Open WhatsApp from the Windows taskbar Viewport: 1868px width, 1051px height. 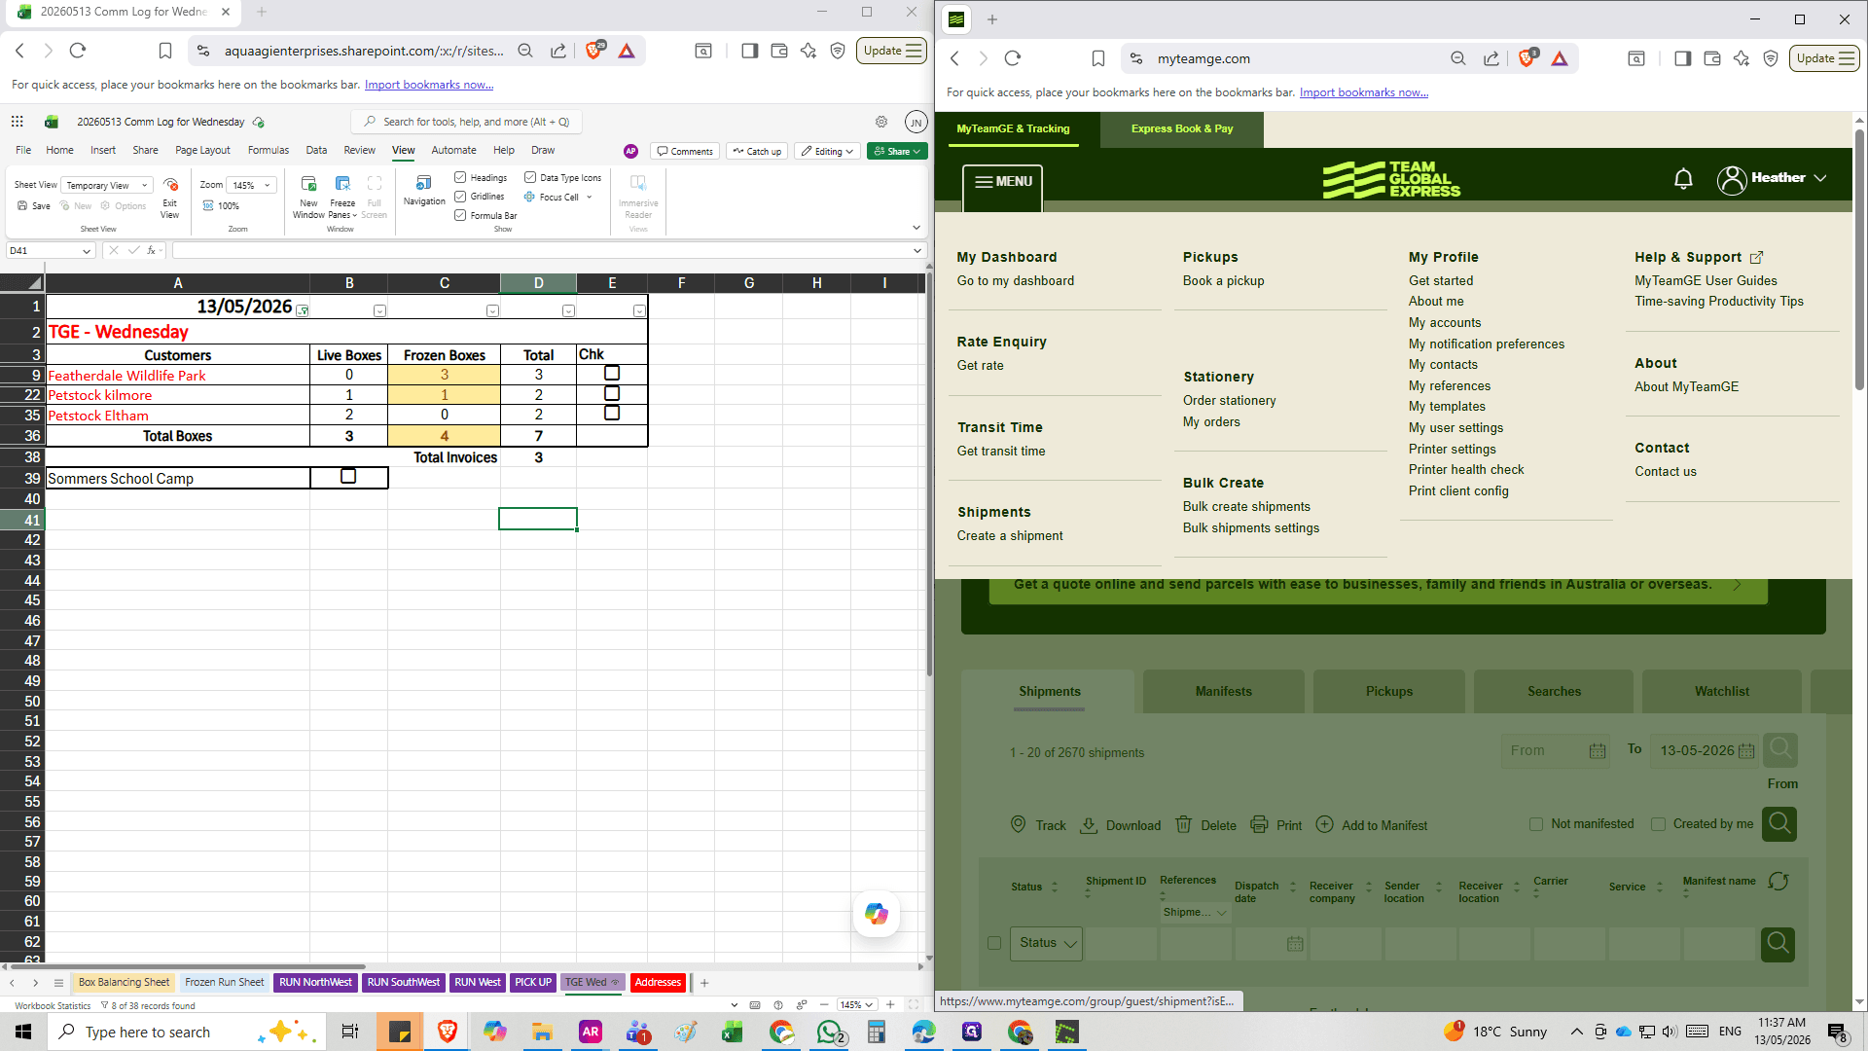point(830,1032)
